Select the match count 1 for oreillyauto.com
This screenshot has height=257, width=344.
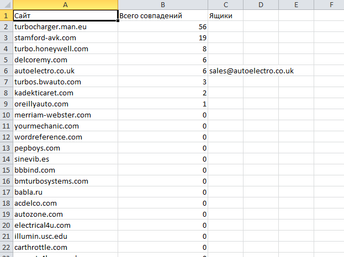click(x=163, y=104)
